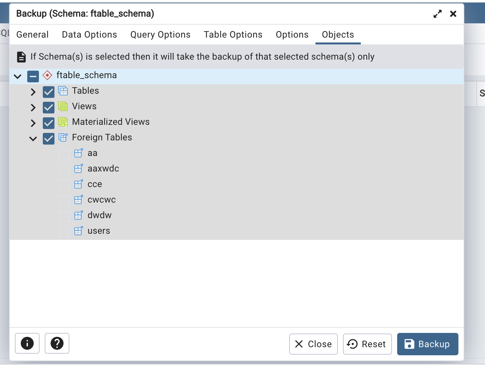
Task: Open the help button near bottom left
Action: (57, 344)
